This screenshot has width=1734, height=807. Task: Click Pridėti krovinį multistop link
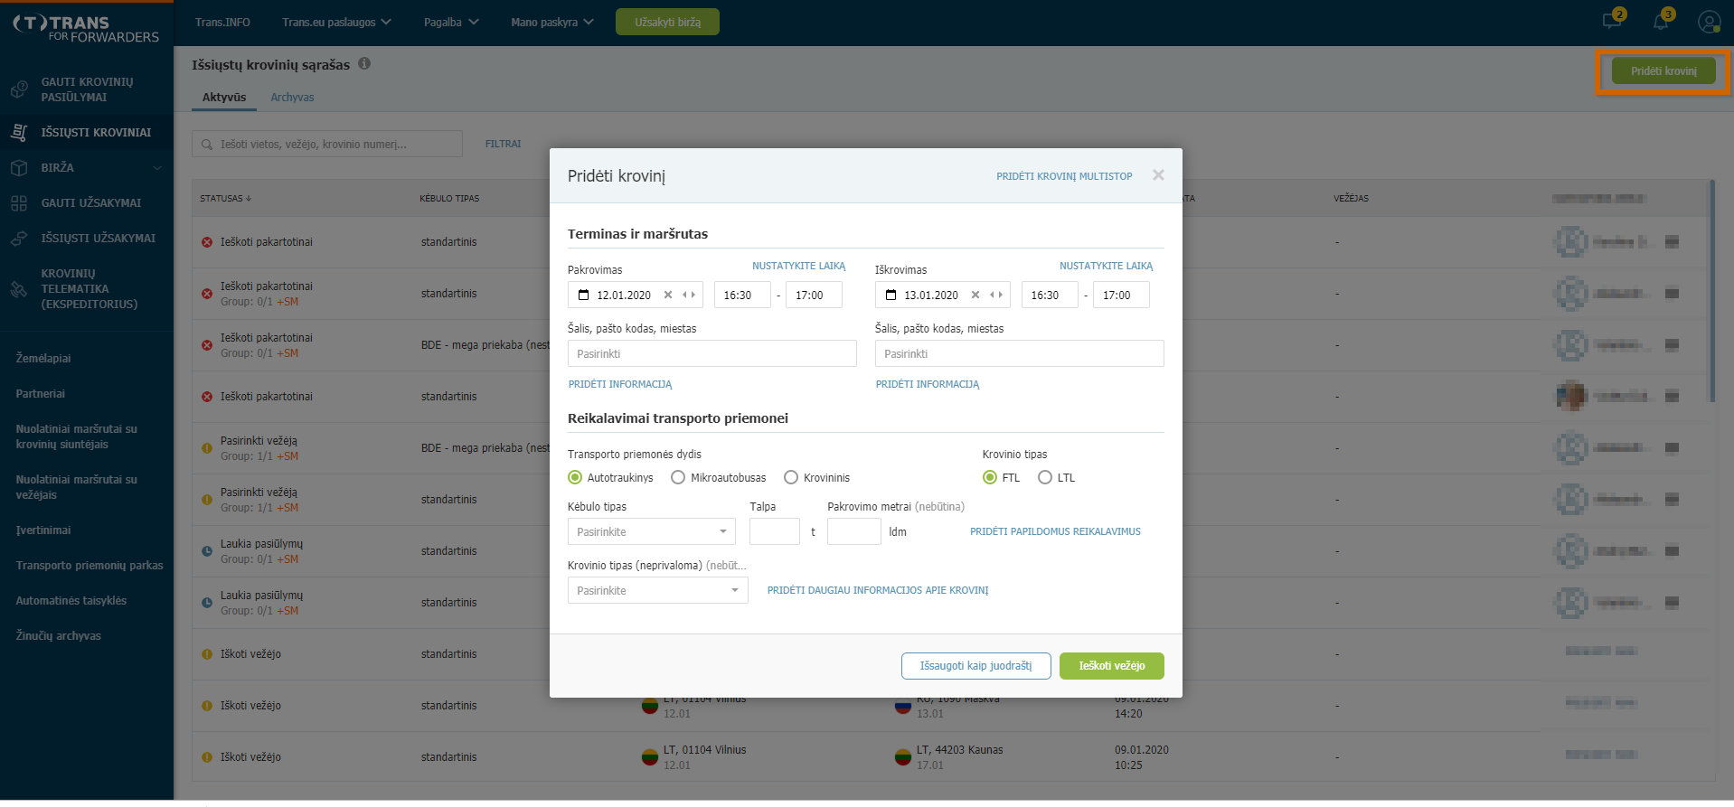pyautogui.click(x=1064, y=176)
